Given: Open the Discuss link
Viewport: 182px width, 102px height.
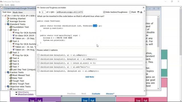Looking at the screenshot, I should point(110,94).
